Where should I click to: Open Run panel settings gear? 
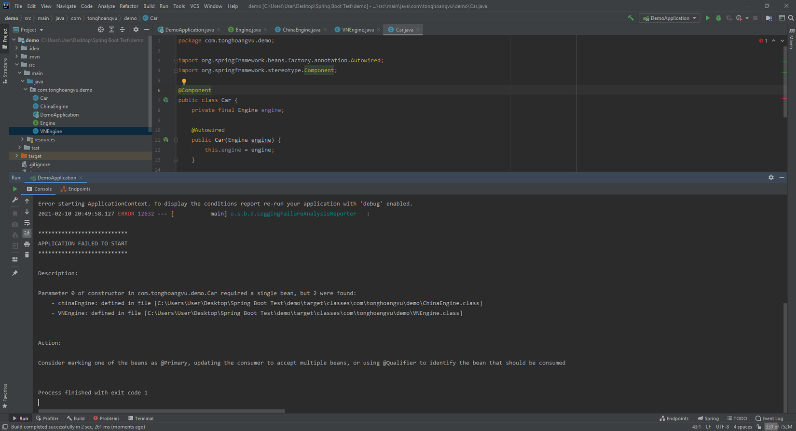(x=771, y=178)
